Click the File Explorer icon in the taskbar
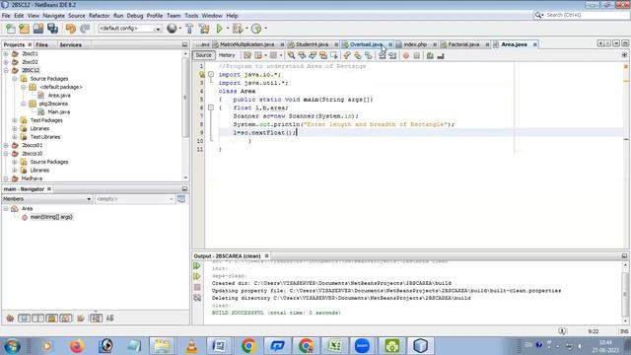Viewport: 631px width, 355px height. (x=162, y=346)
